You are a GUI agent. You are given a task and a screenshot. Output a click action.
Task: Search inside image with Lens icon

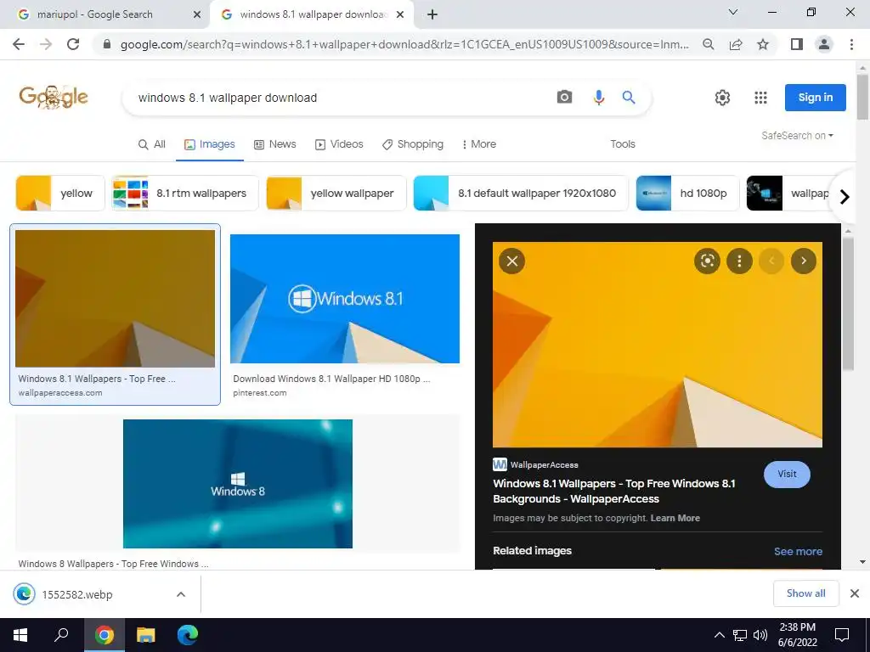pos(708,261)
